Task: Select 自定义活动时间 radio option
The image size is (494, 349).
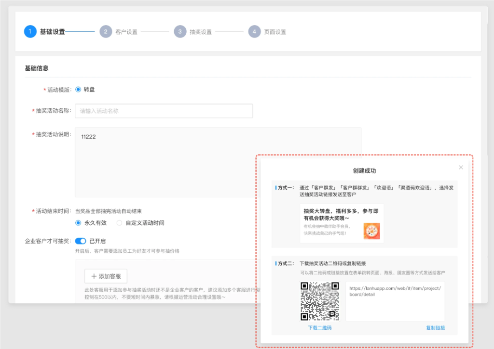Action: 119,223
